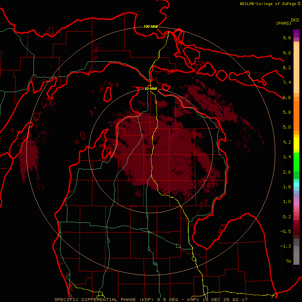Click the cyan segment of the color bar
The image size is (302, 302).
(296, 185)
